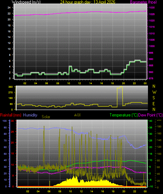Click the "AQI" legend label
Screen dimensions: 163x194
pyautogui.click(x=77, y=115)
